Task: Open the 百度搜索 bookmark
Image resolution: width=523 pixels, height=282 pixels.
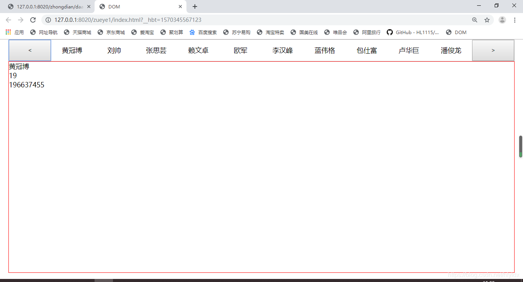Action: (x=203, y=33)
